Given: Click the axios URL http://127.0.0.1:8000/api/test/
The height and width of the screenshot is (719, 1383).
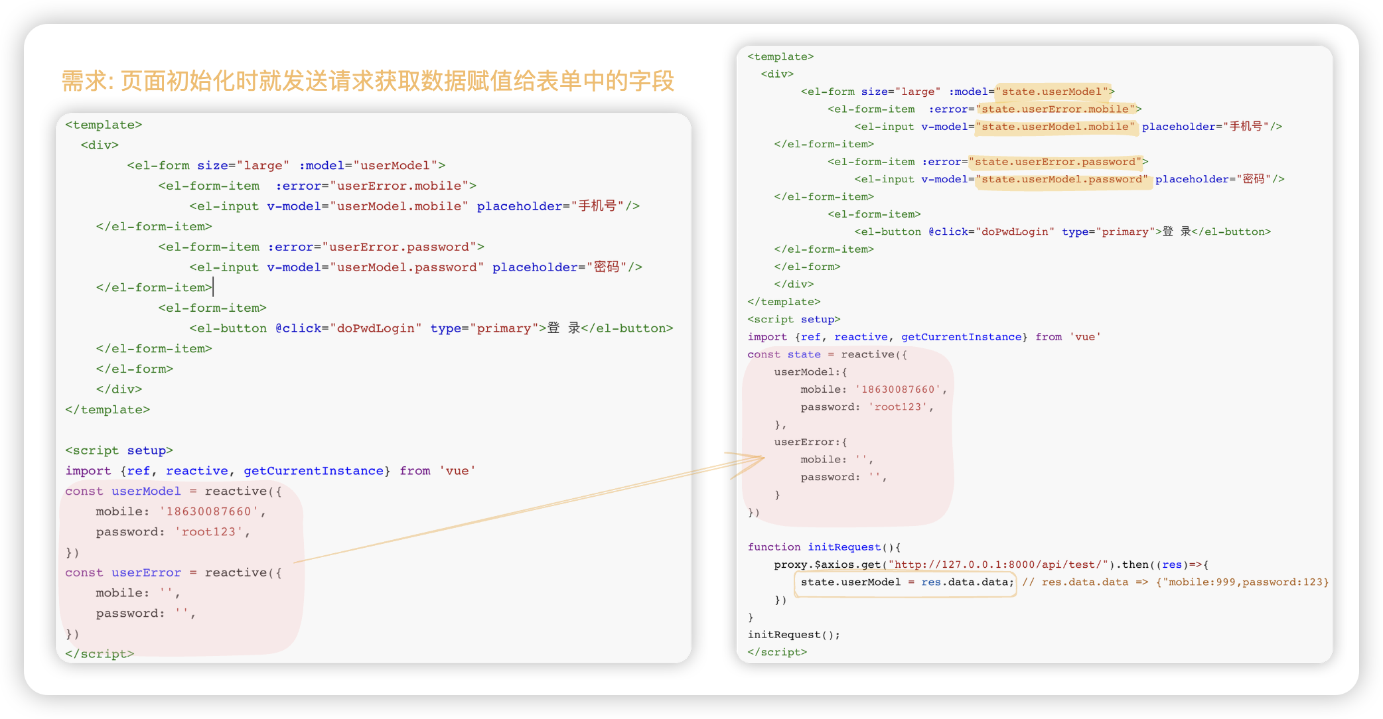Looking at the screenshot, I should tap(999, 564).
